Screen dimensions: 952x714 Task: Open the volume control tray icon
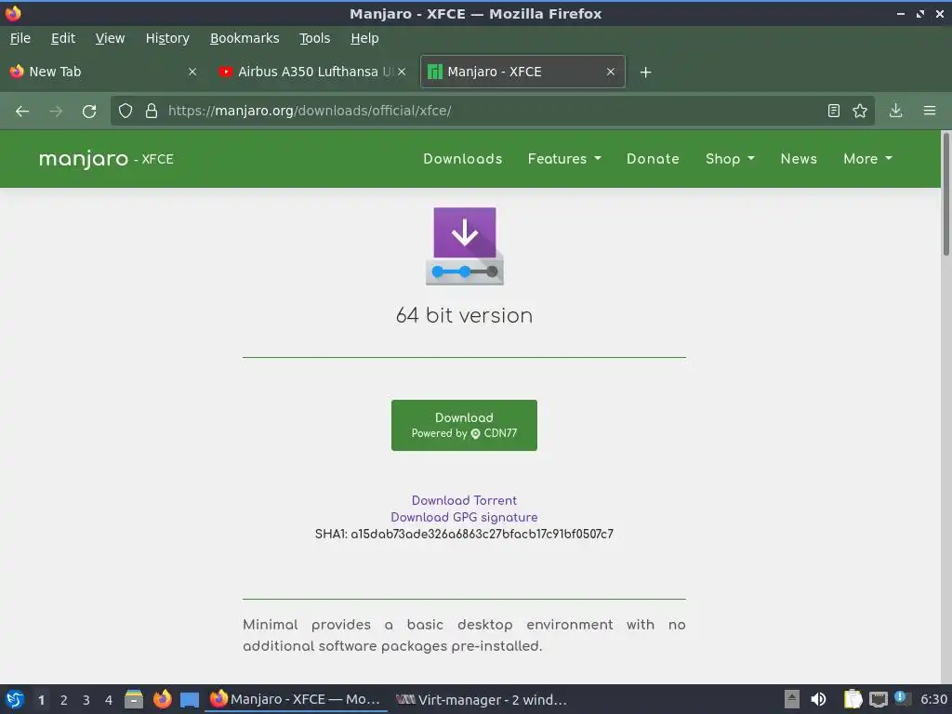[818, 699]
